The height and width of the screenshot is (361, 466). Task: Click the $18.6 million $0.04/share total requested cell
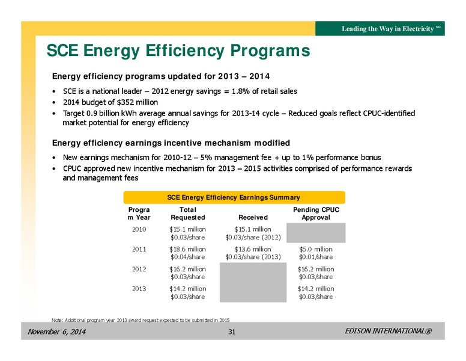[x=187, y=253]
